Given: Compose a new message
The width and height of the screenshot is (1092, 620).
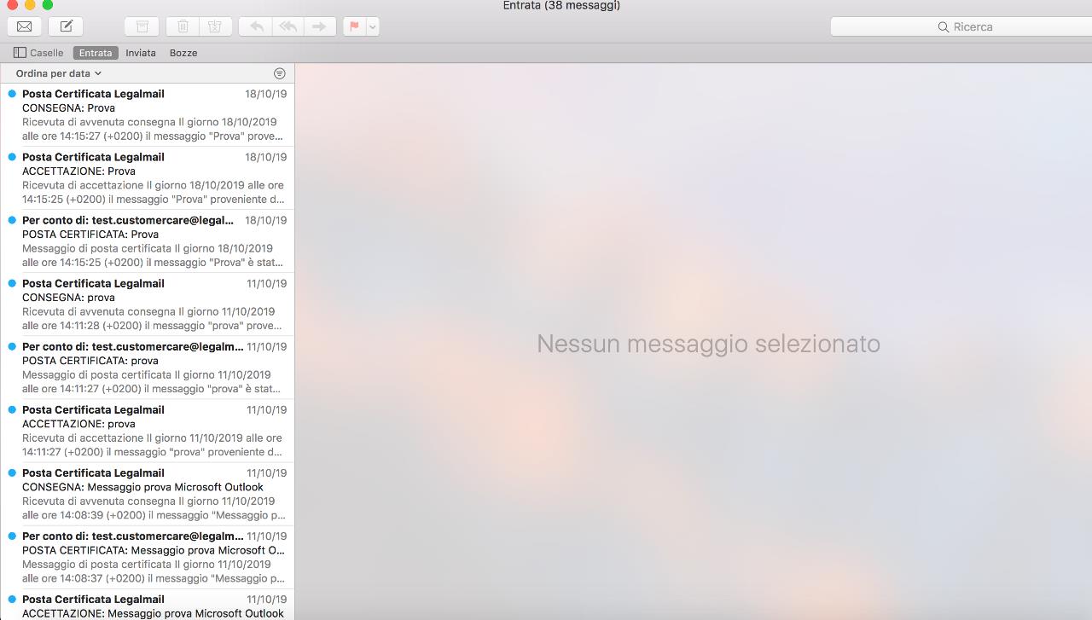Looking at the screenshot, I should [66, 26].
